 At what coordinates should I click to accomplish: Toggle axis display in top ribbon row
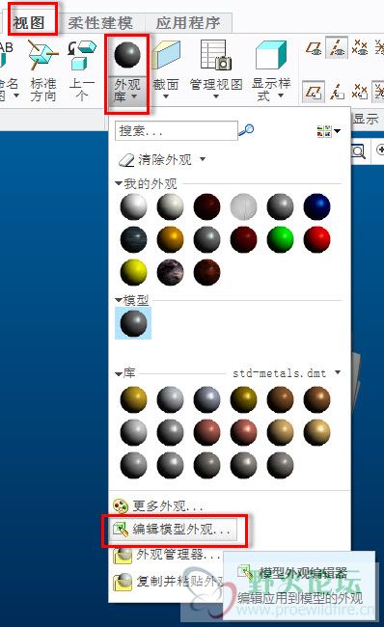coord(337,47)
